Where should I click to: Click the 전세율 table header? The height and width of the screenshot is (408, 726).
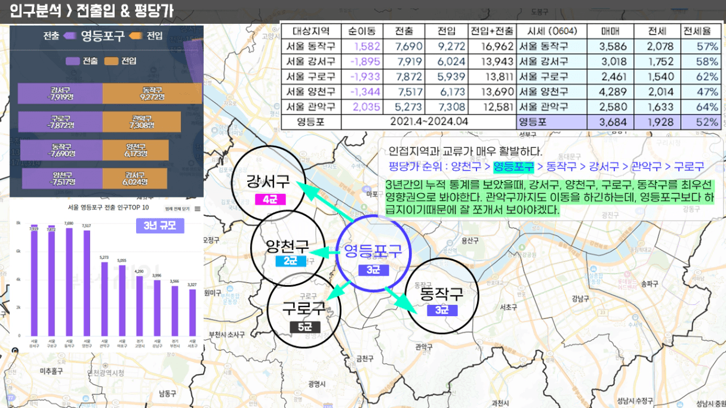701,31
